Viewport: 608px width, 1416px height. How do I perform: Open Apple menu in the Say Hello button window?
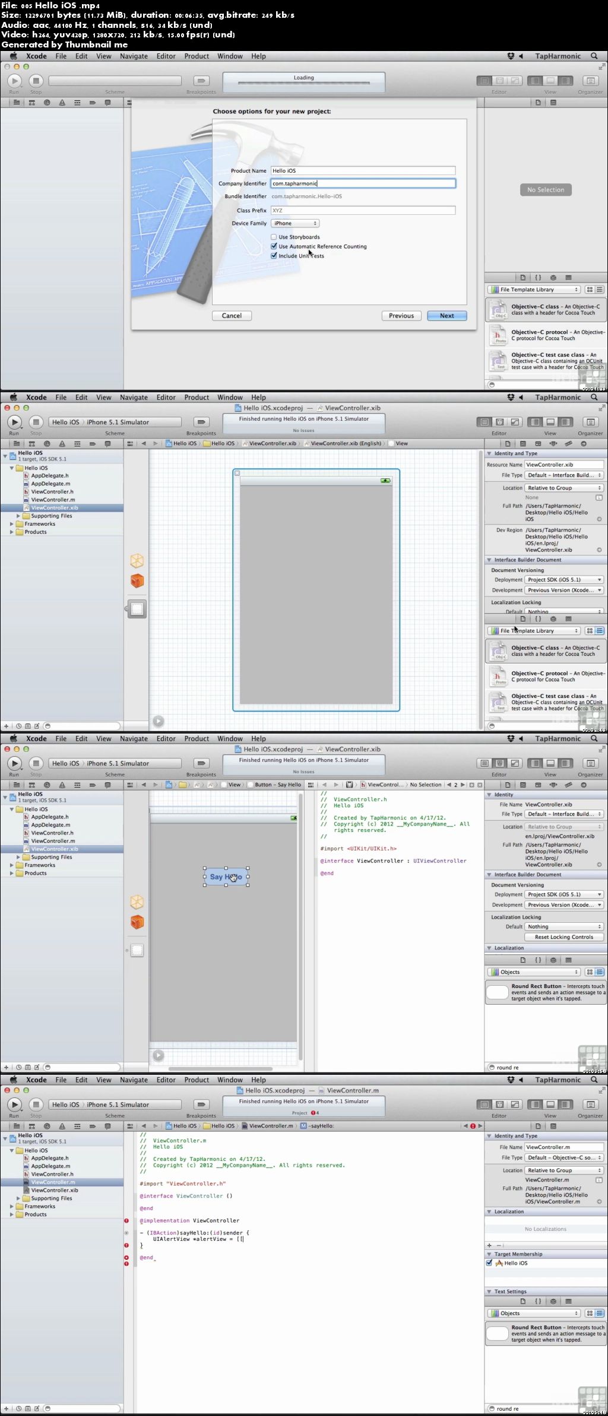point(13,739)
